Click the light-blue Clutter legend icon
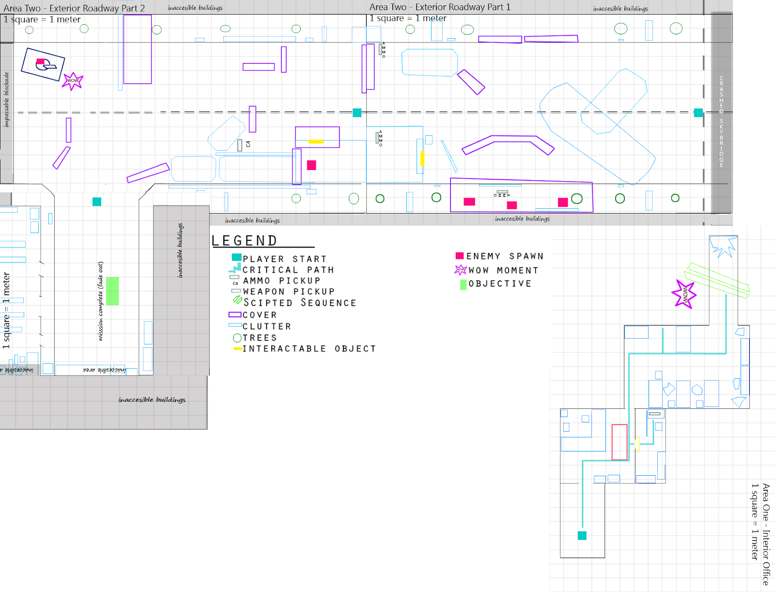The image size is (775, 592). (x=235, y=325)
